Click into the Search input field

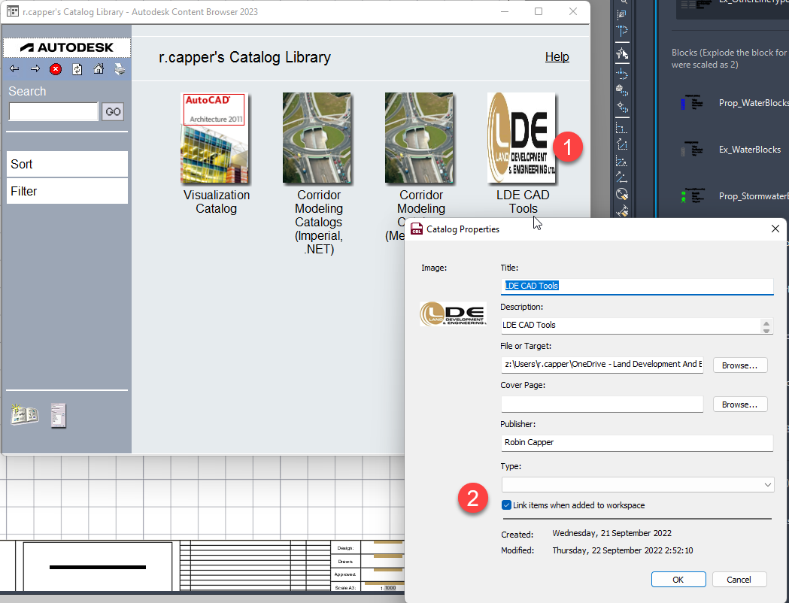click(53, 112)
